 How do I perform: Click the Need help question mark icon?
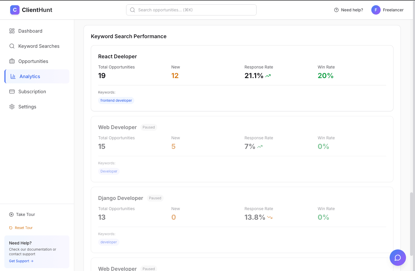(336, 10)
